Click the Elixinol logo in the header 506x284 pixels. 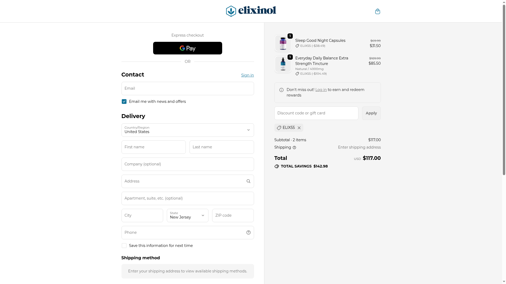[x=251, y=11]
